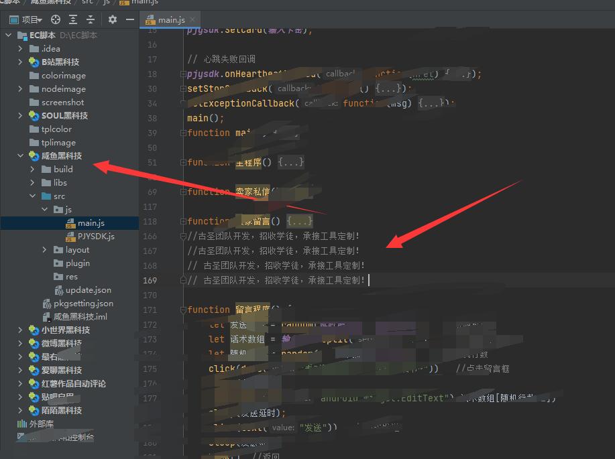This screenshot has height=459, width=615.
Task: Click the 咸鱼黑科技 module icon
Action: pyautogui.click(x=34, y=156)
